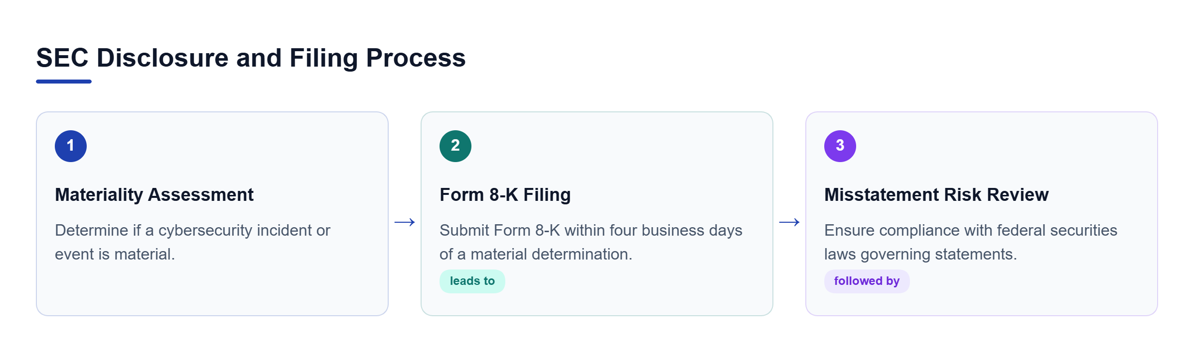Click the SEC Disclosure and Filing Process title
Viewport: 1196px width, 352px height.
251,58
